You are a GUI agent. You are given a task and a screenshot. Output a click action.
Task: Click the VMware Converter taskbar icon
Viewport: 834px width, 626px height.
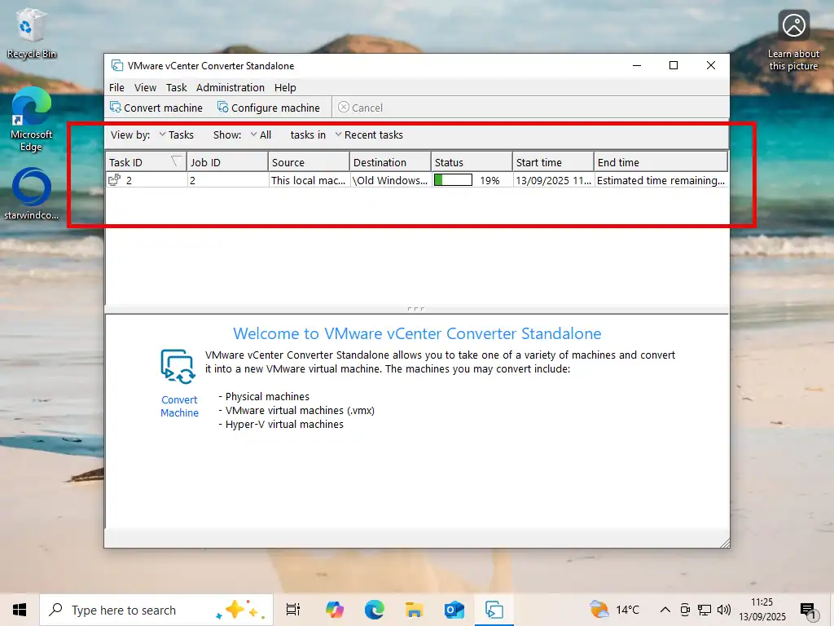[x=494, y=610]
